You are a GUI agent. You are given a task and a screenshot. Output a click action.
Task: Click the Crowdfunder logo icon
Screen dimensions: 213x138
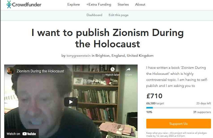click(9, 4)
